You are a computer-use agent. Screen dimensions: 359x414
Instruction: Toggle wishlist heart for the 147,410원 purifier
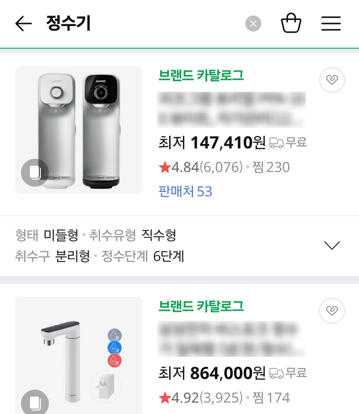point(332,80)
